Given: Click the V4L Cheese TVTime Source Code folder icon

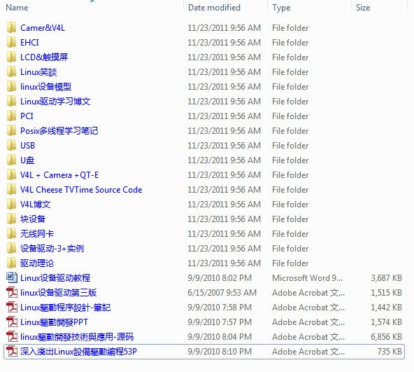Looking at the screenshot, I should [x=11, y=189].
